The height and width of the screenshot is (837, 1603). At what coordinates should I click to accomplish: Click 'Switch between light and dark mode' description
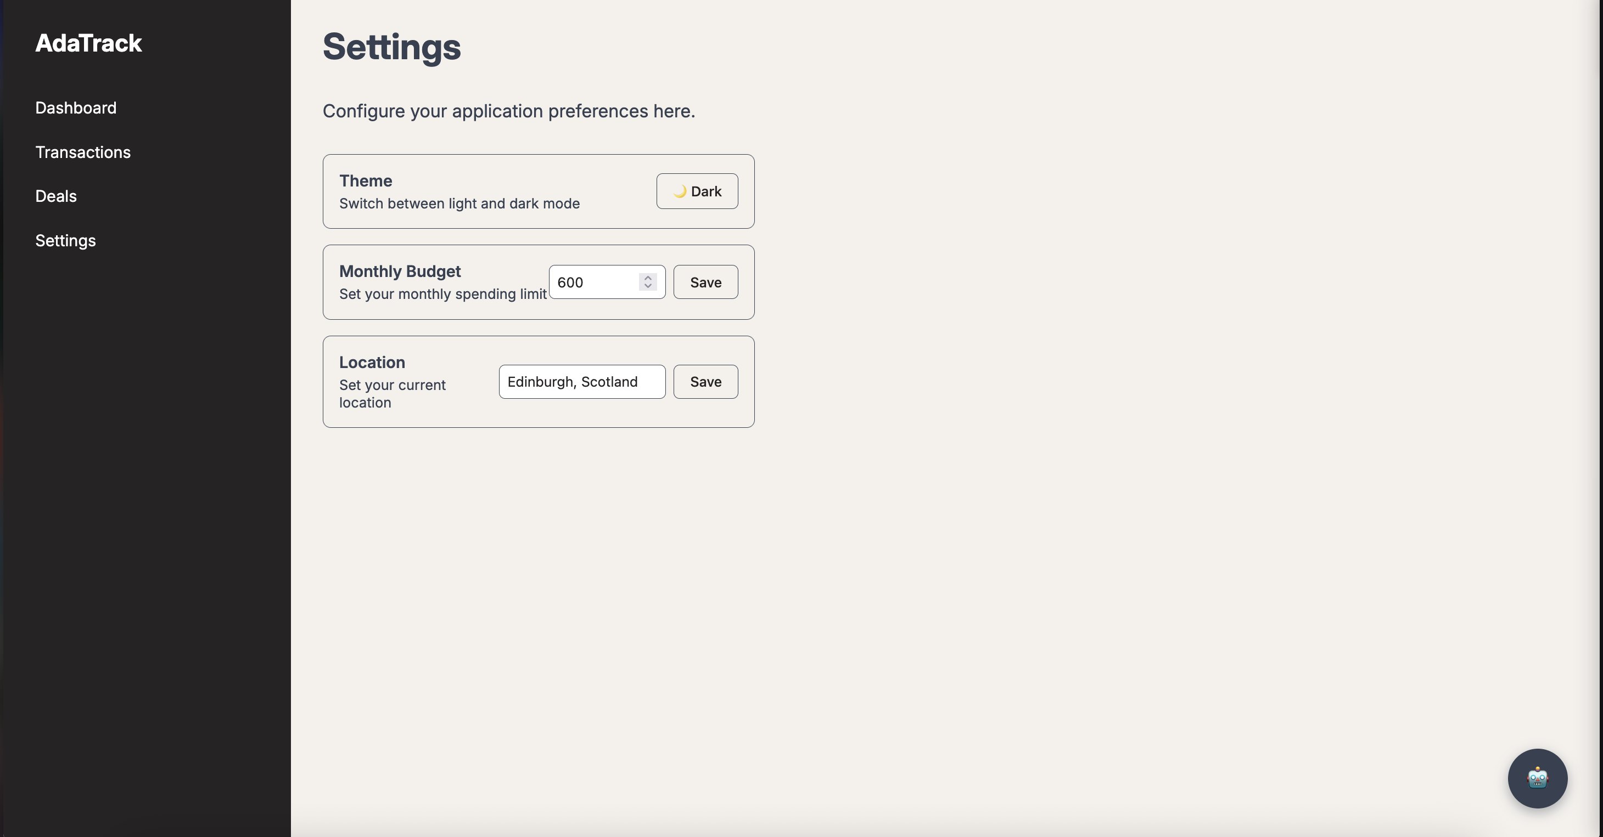459,204
